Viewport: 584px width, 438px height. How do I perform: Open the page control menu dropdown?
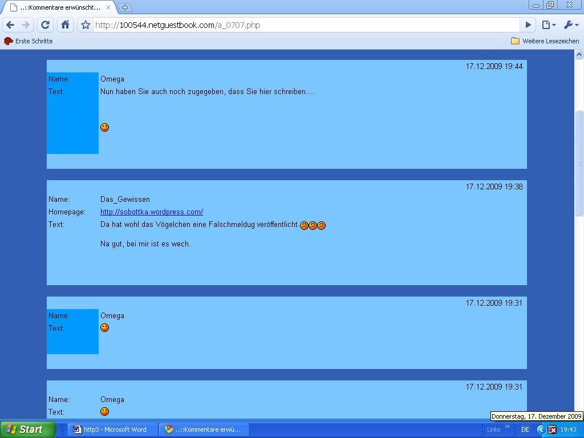point(548,25)
